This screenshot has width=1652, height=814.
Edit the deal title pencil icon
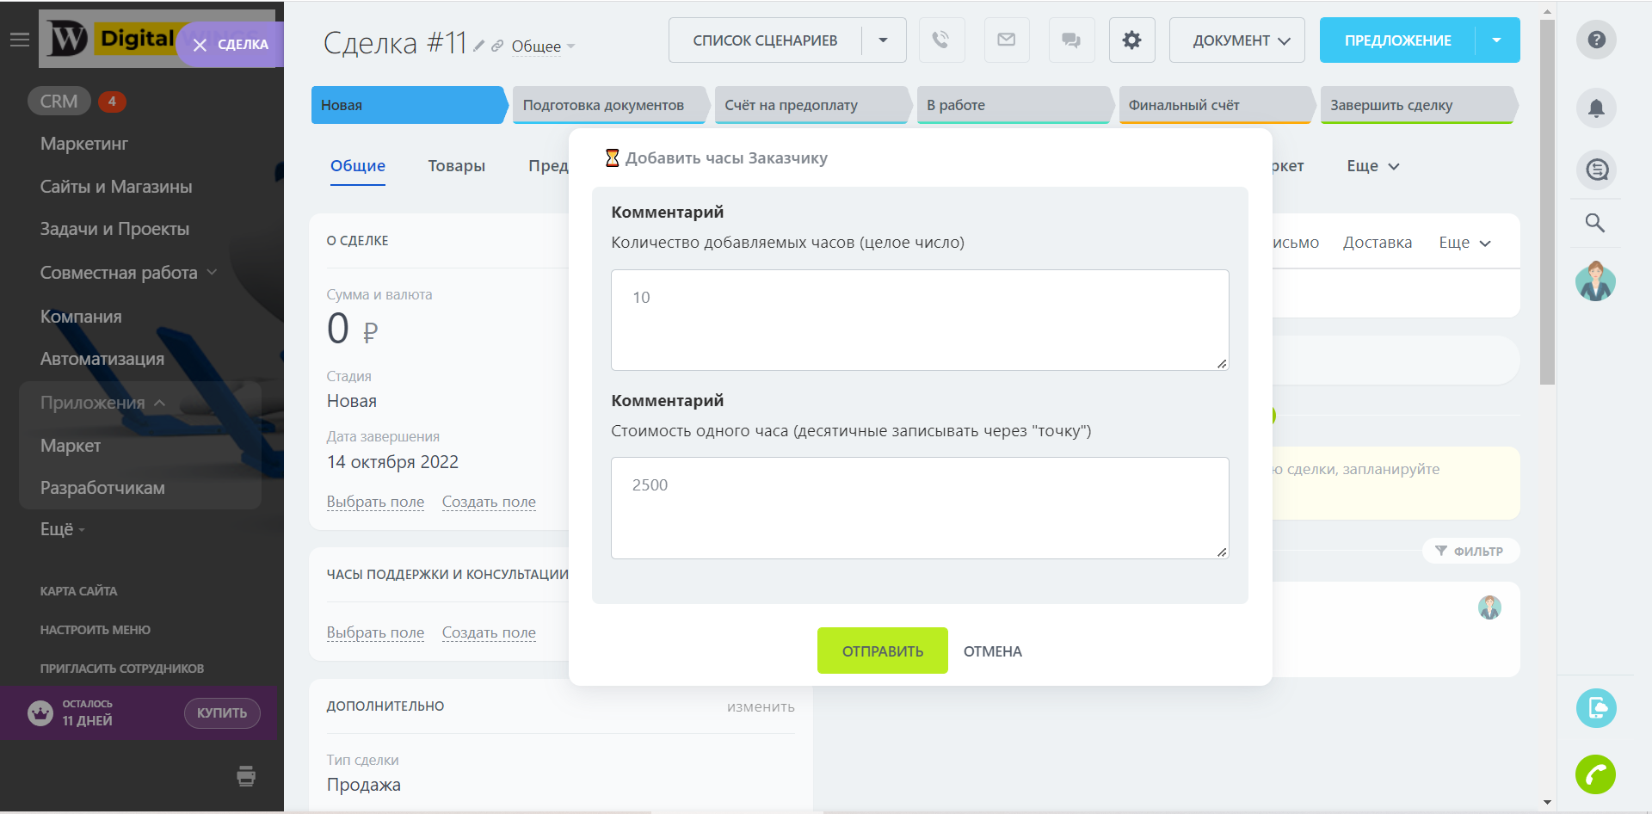[479, 46]
